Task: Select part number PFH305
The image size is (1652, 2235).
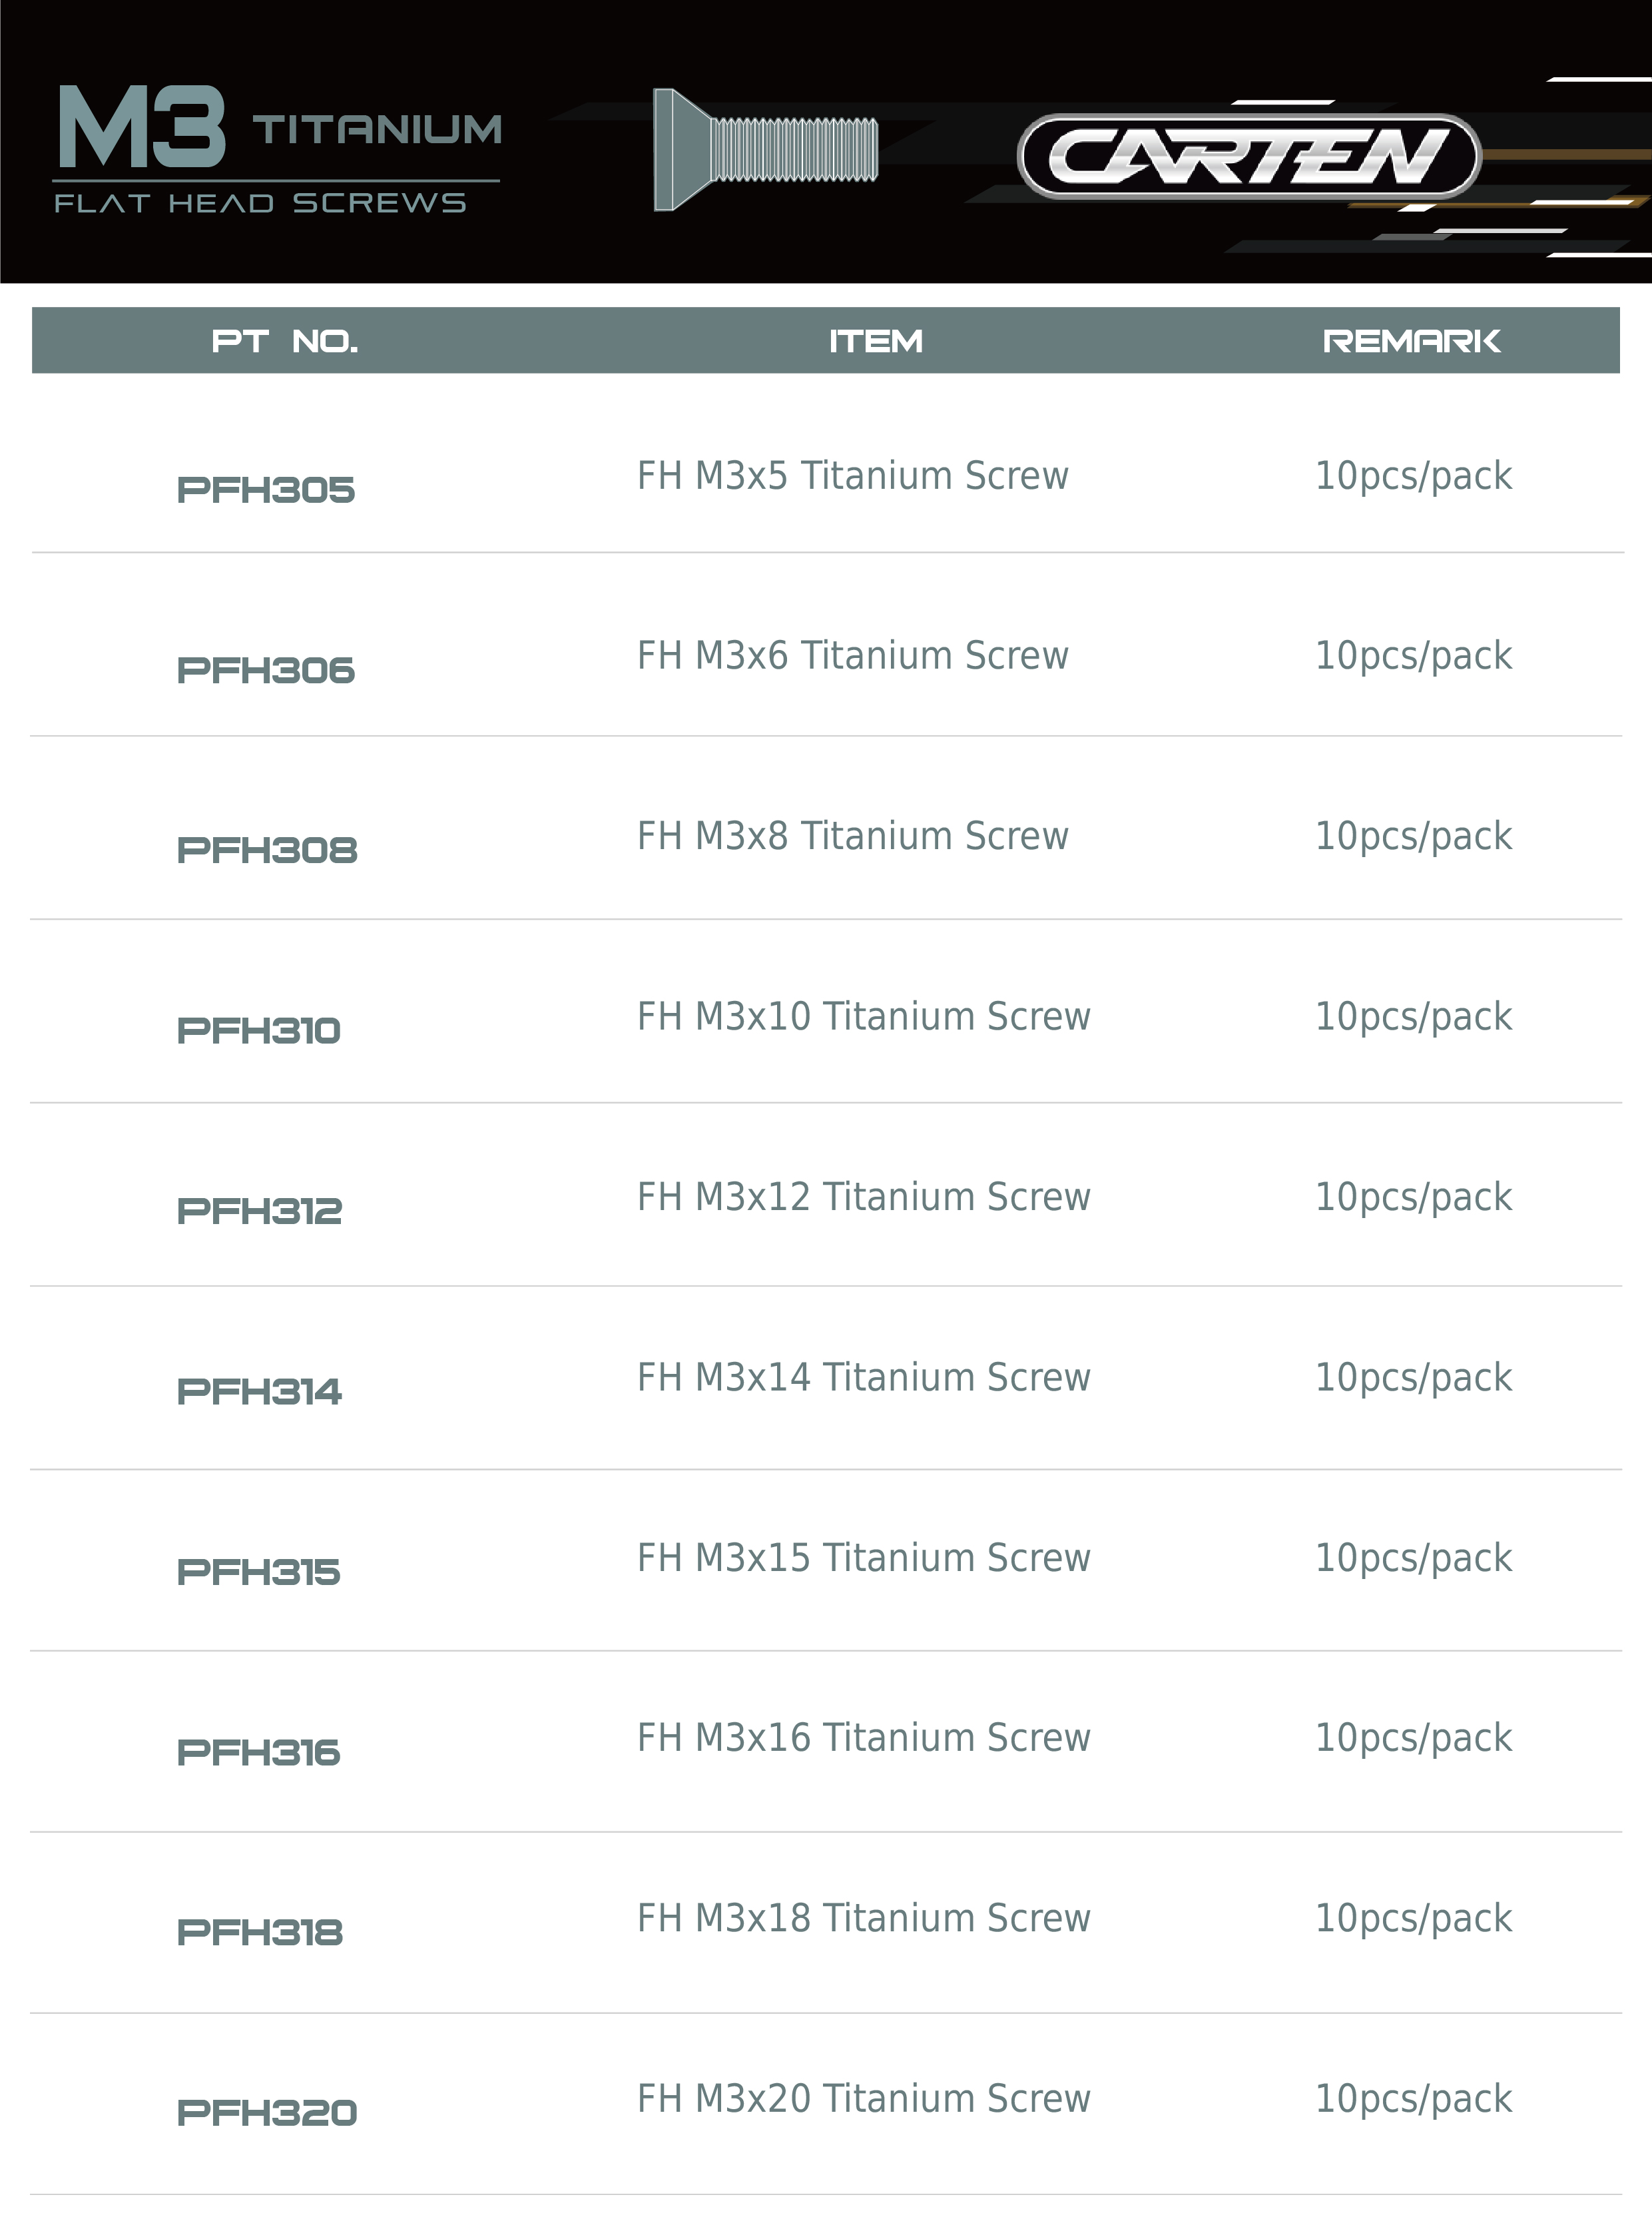Action: (x=266, y=490)
